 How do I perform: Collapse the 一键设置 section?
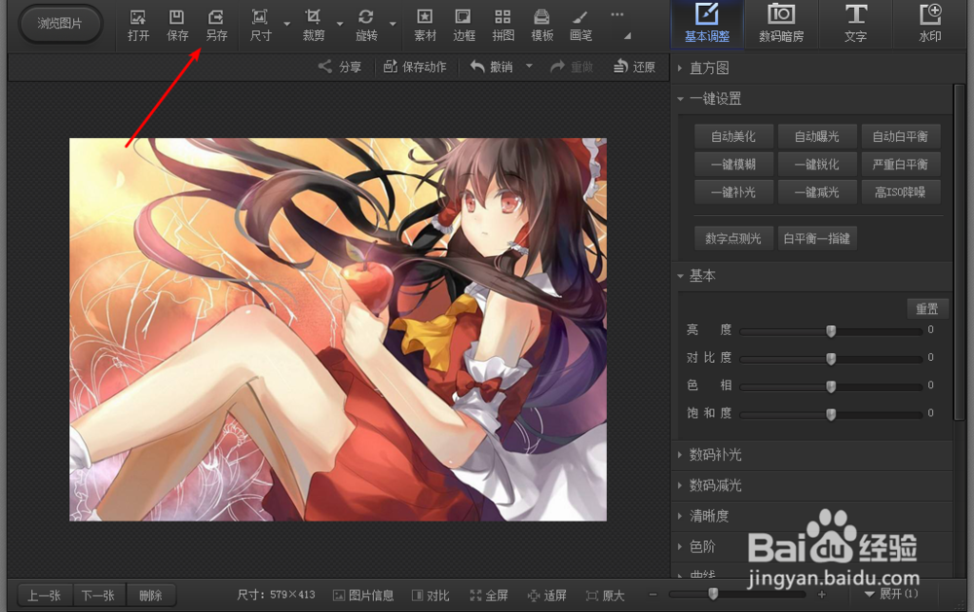click(x=715, y=98)
